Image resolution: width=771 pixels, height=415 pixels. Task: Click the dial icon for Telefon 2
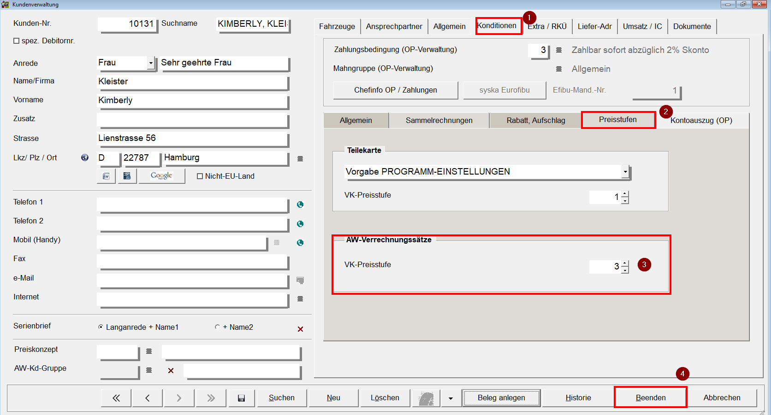(x=300, y=224)
